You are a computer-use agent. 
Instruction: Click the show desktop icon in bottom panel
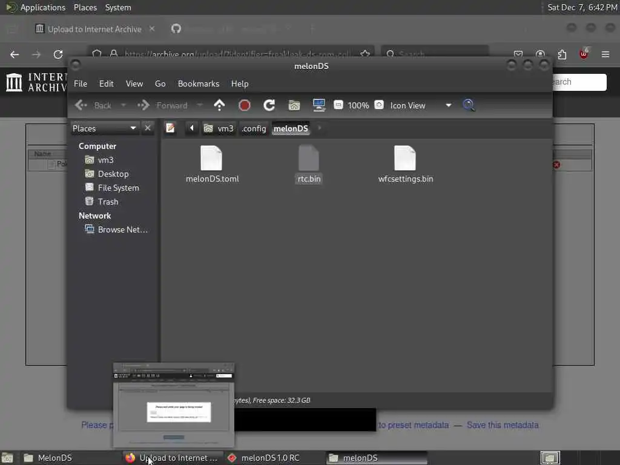tap(7, 458)
